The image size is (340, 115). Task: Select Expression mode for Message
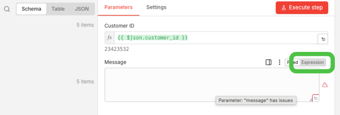point(313,62)
